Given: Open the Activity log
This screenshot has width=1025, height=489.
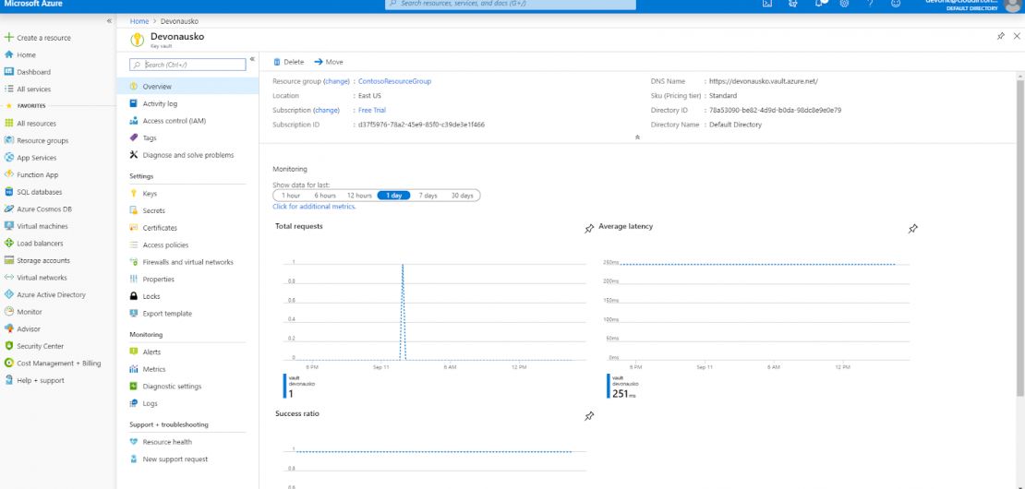Looking at the screenshot, I should tap(160, 104).
